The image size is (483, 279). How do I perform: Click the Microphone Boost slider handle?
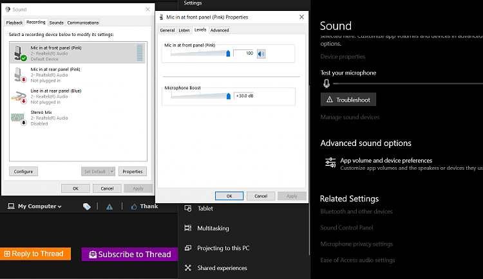[228, 96]
